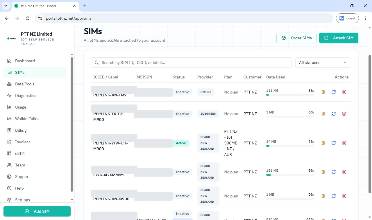Remove the PEPLINK-WW-CH-M900 SIM
Image resolution: width=372 pixels, height=220 pixels.
[x=344, y=143]
